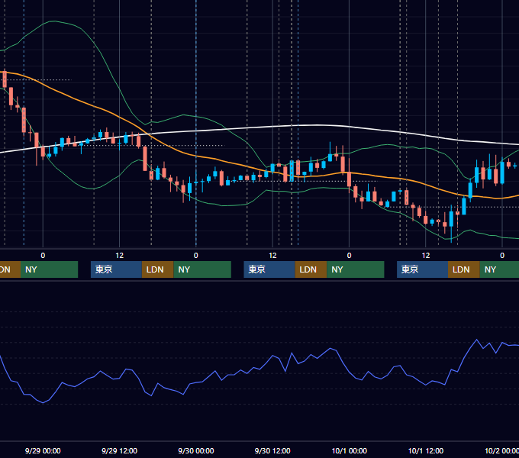
Task: Click the 9/30 NY session block
Action: [x=356, y=269]
